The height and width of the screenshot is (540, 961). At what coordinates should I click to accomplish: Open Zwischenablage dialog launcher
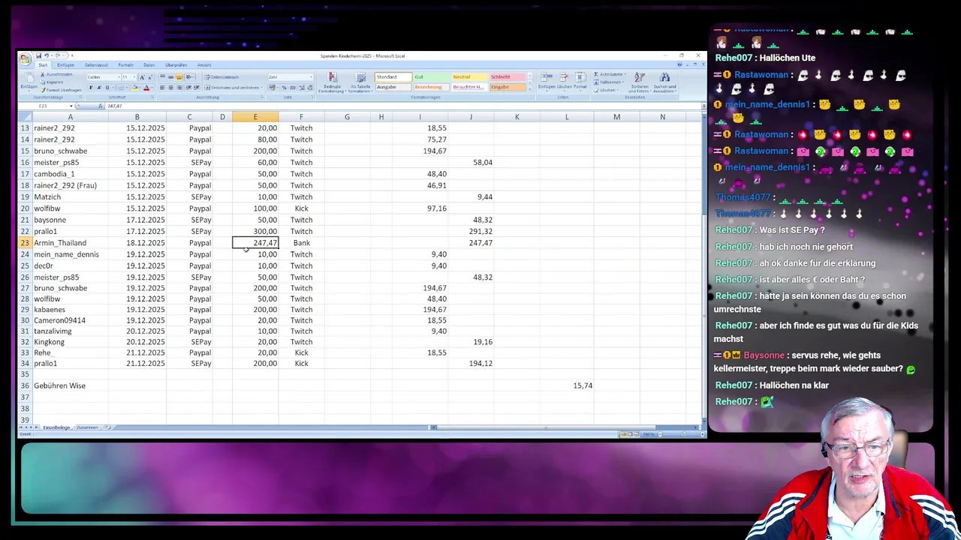click(80, 97)
